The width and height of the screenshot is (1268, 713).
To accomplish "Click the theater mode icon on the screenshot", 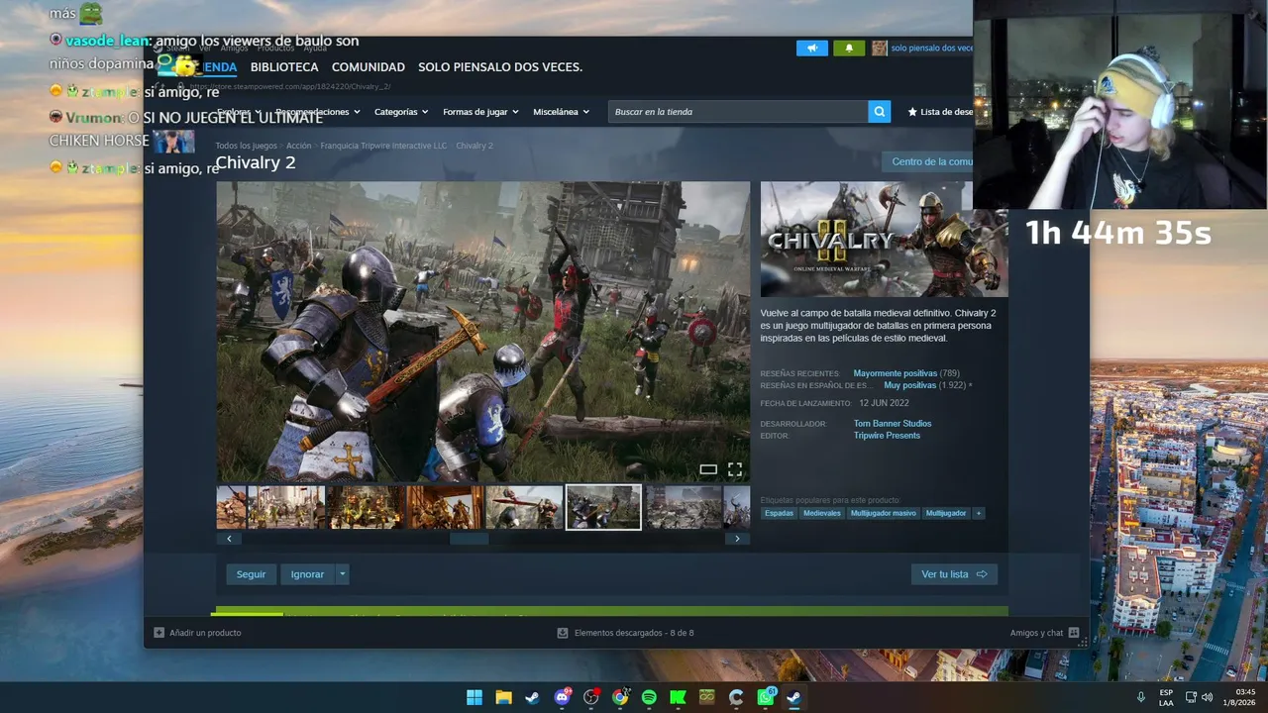I will point(708,469).
